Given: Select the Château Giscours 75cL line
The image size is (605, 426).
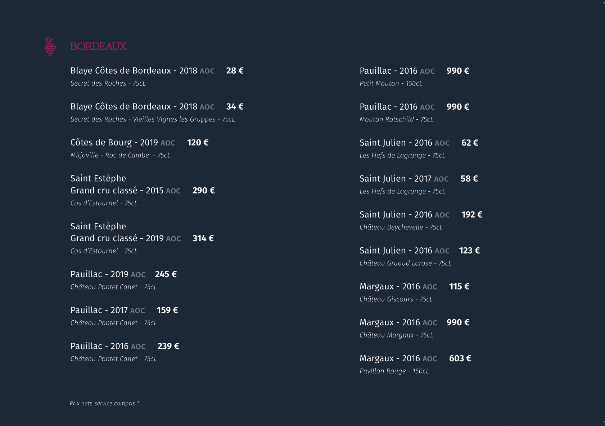Looking at the screenshot, I should pos(396,299).
